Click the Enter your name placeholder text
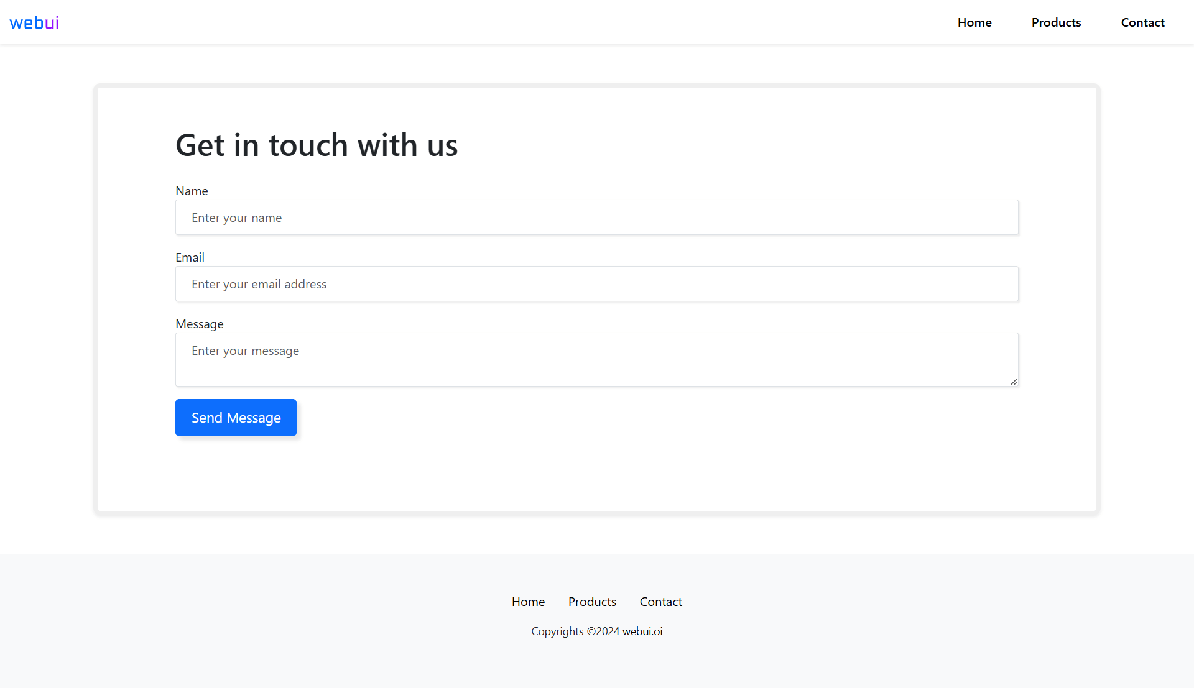This screenshot has height=688, width=1194. [236, 218]
